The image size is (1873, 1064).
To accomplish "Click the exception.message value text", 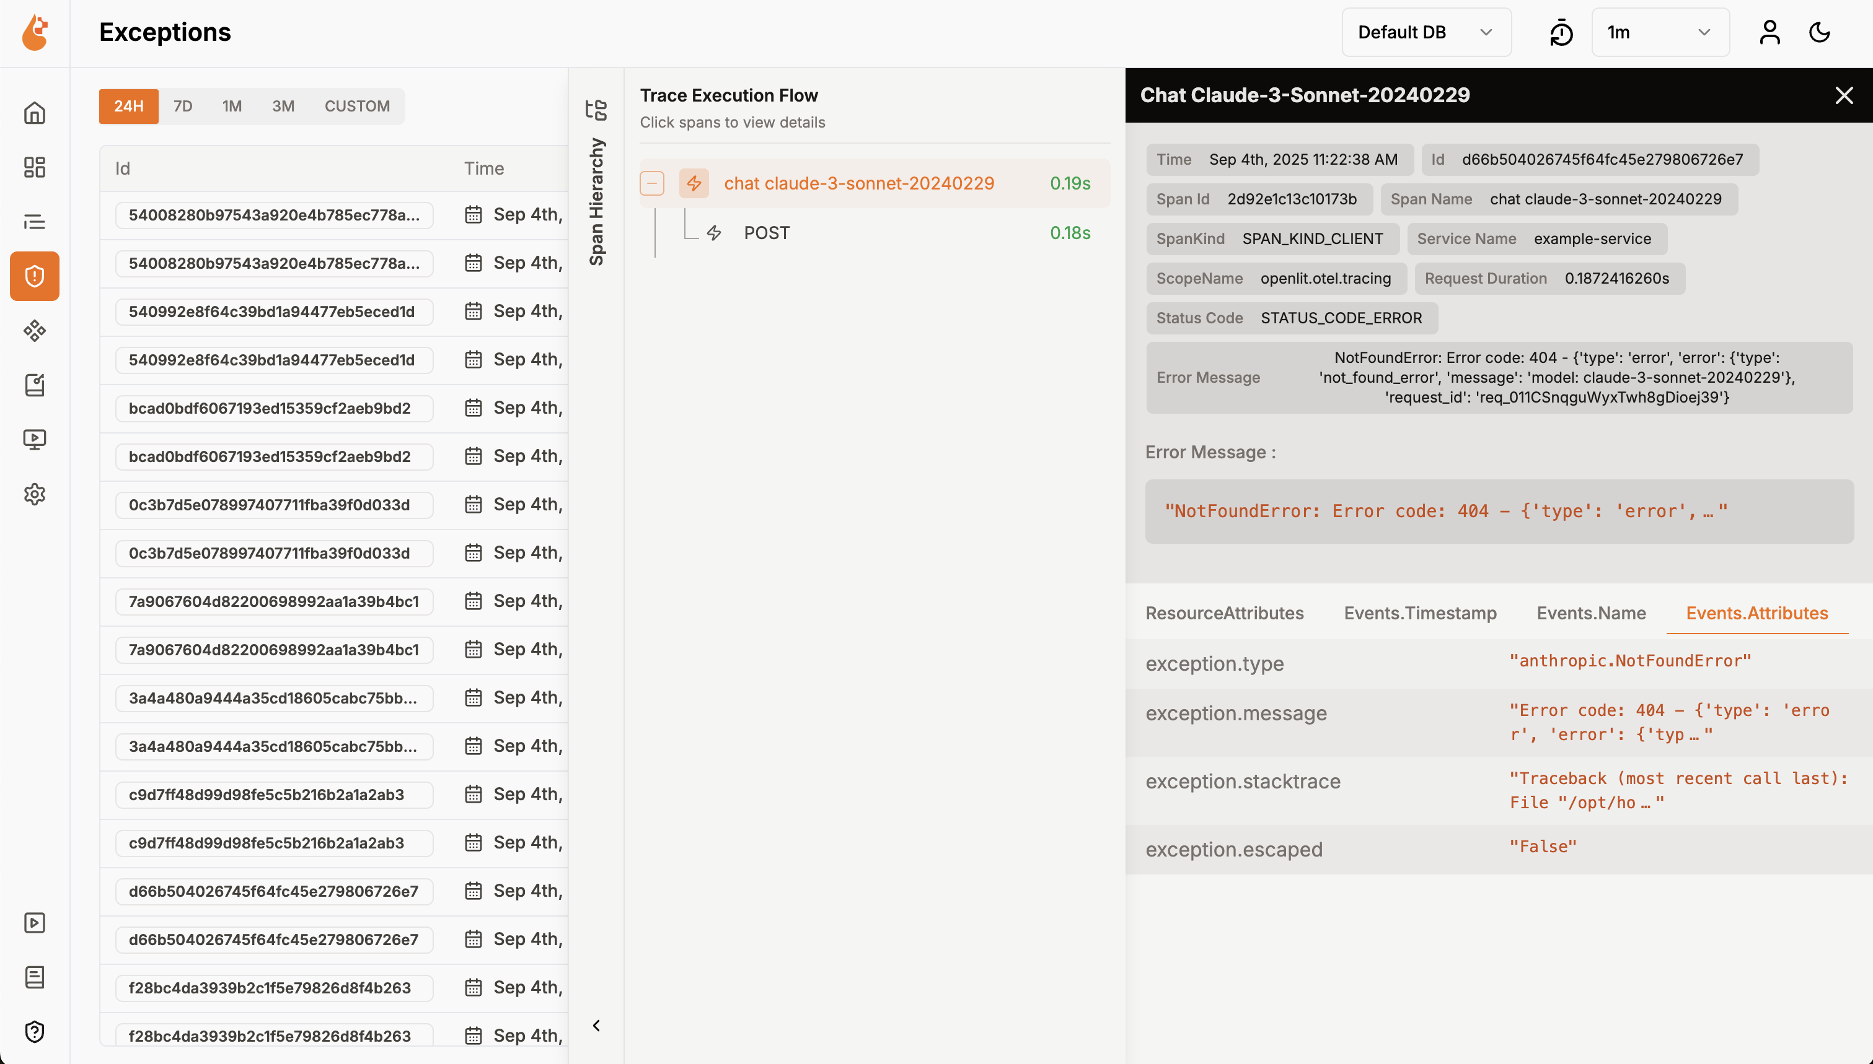I will [1670, 722].
